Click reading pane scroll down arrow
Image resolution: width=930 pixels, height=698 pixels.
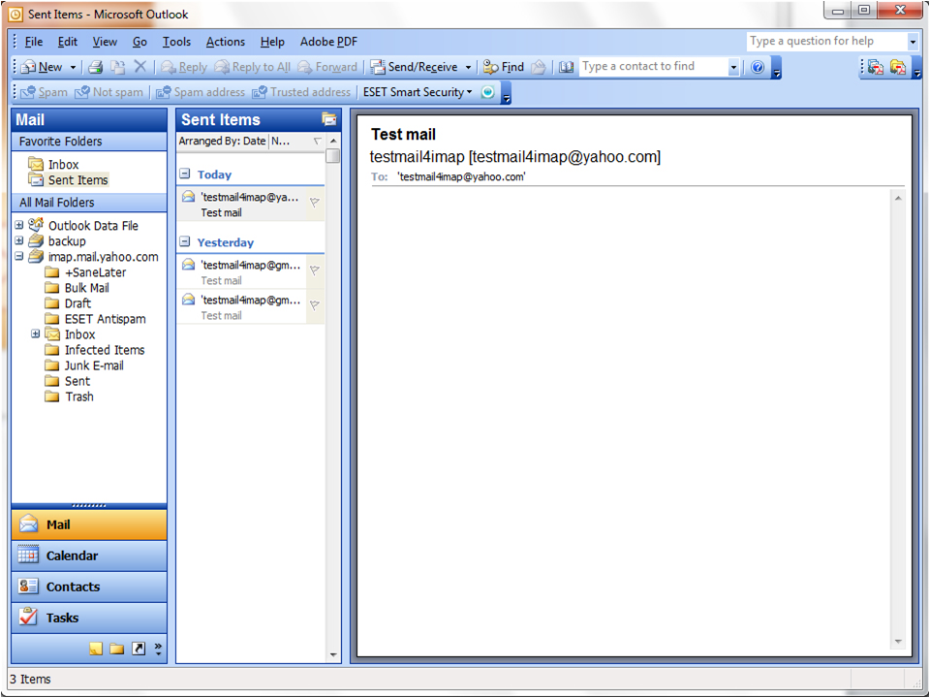[898, 641]
